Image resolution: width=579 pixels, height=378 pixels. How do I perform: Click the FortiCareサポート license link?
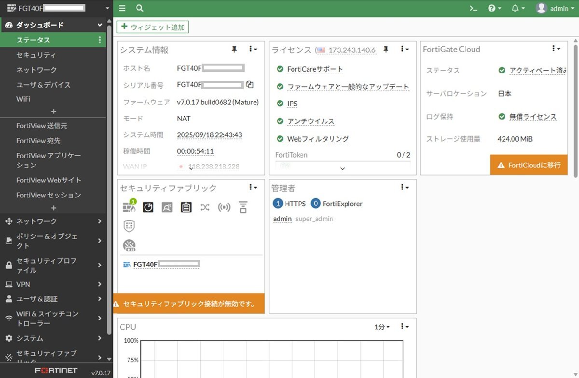click(315, 69)
